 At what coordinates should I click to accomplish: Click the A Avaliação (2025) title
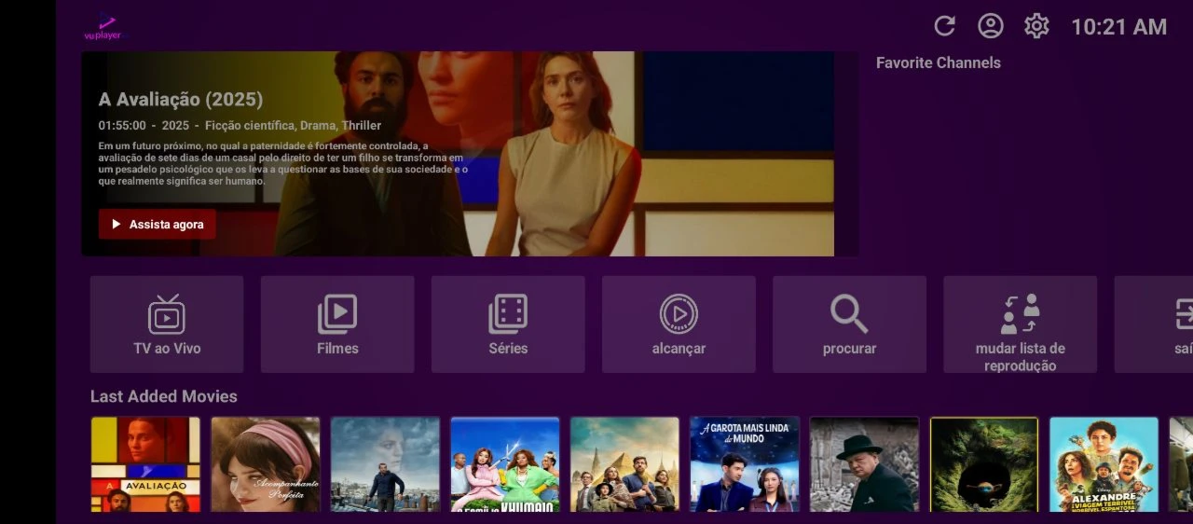[x=181, y=99]
